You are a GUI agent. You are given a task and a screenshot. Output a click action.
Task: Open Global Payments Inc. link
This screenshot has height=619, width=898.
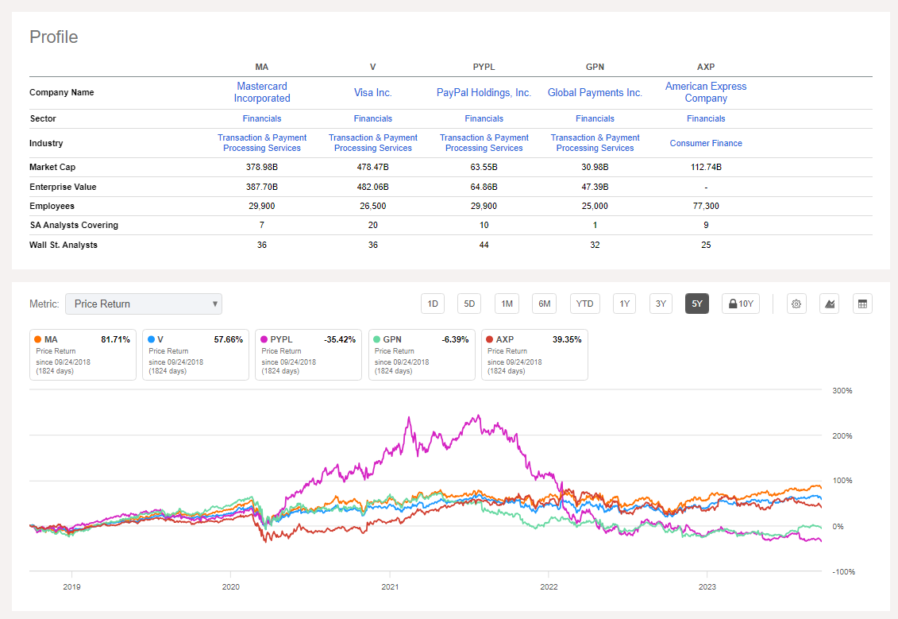(595, 92)
